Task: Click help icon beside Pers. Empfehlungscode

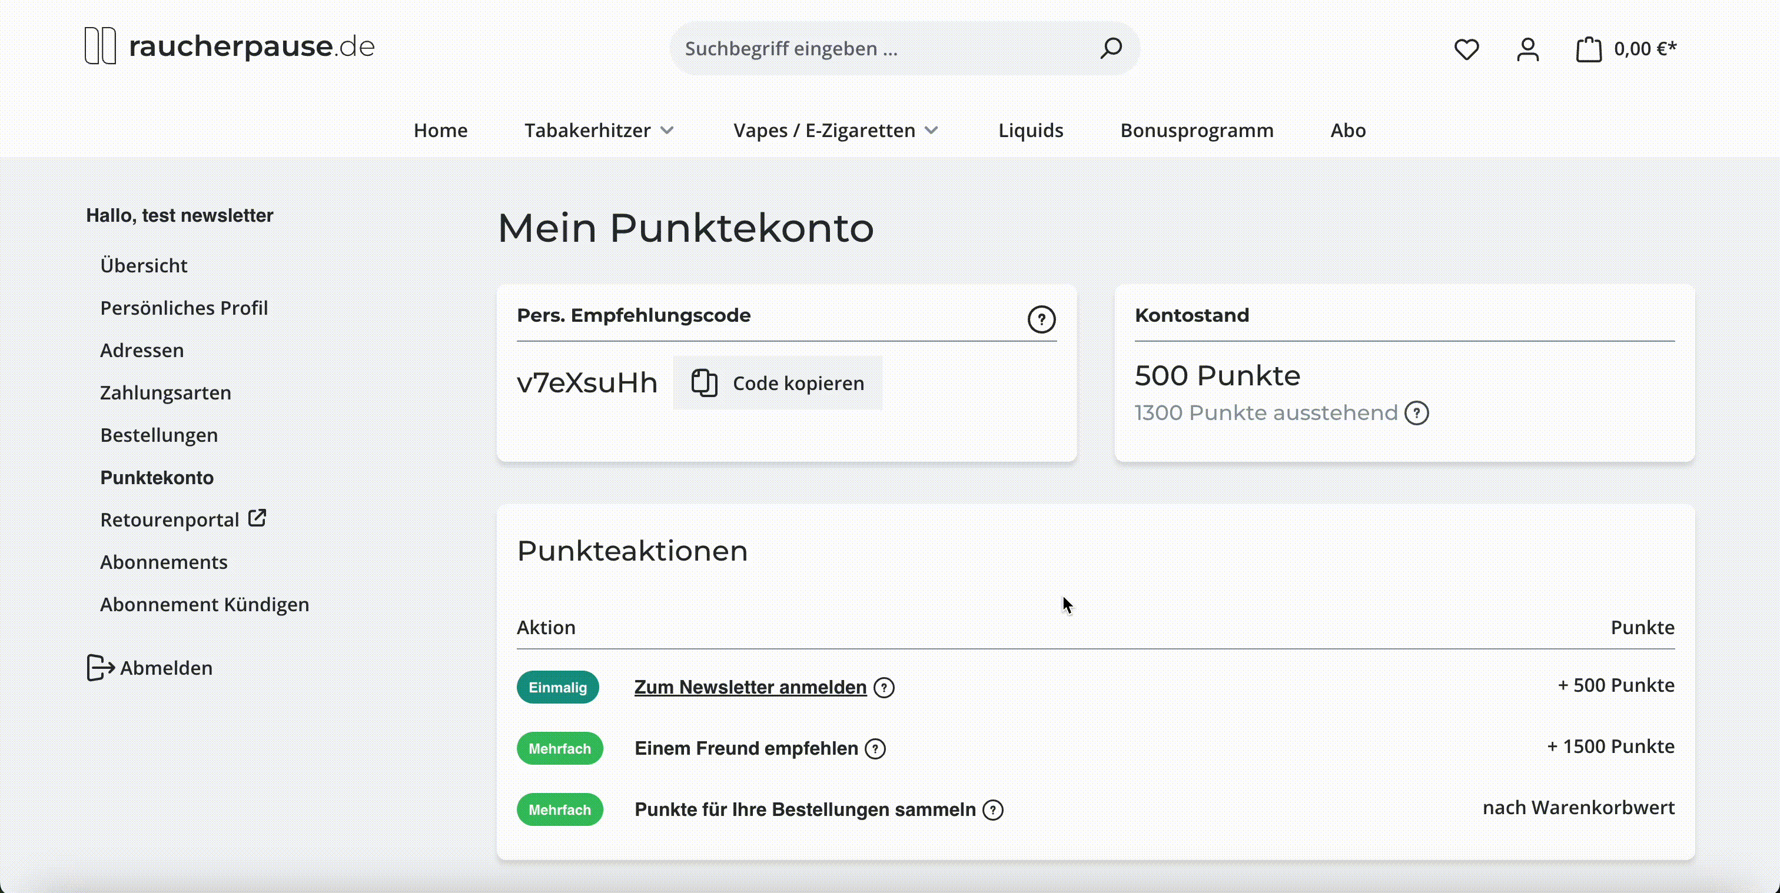Action: 1041,319
